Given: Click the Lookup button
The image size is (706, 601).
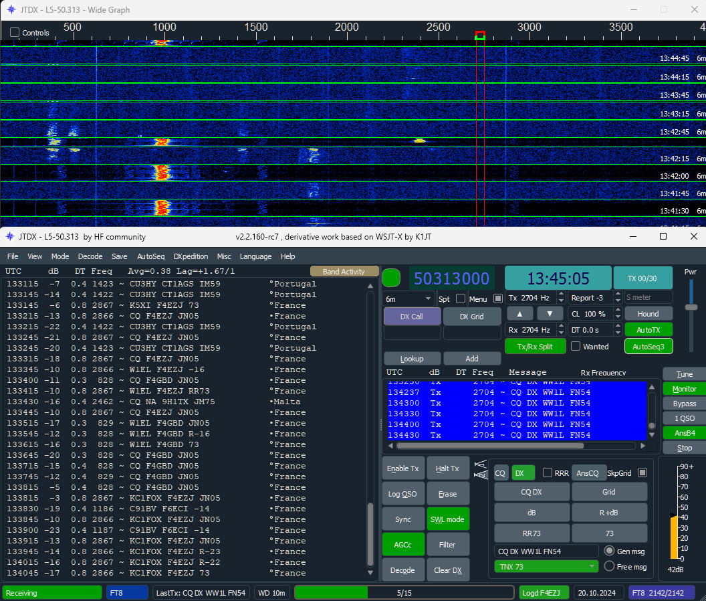Looking at the screenshot, I should coord(412,359).
